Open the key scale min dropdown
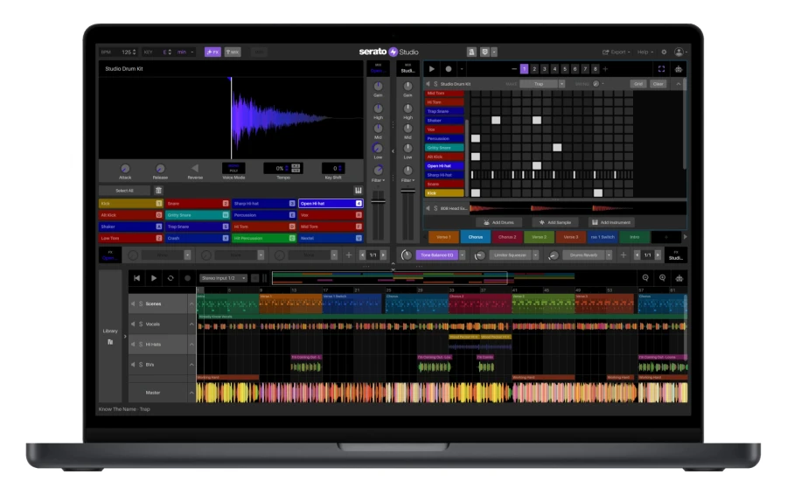 185,52
